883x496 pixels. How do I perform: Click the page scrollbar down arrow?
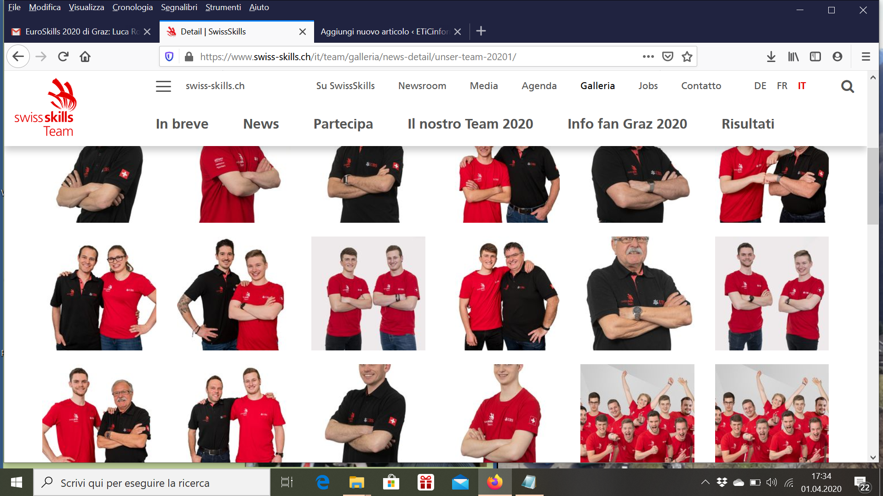tap(873, 457)
